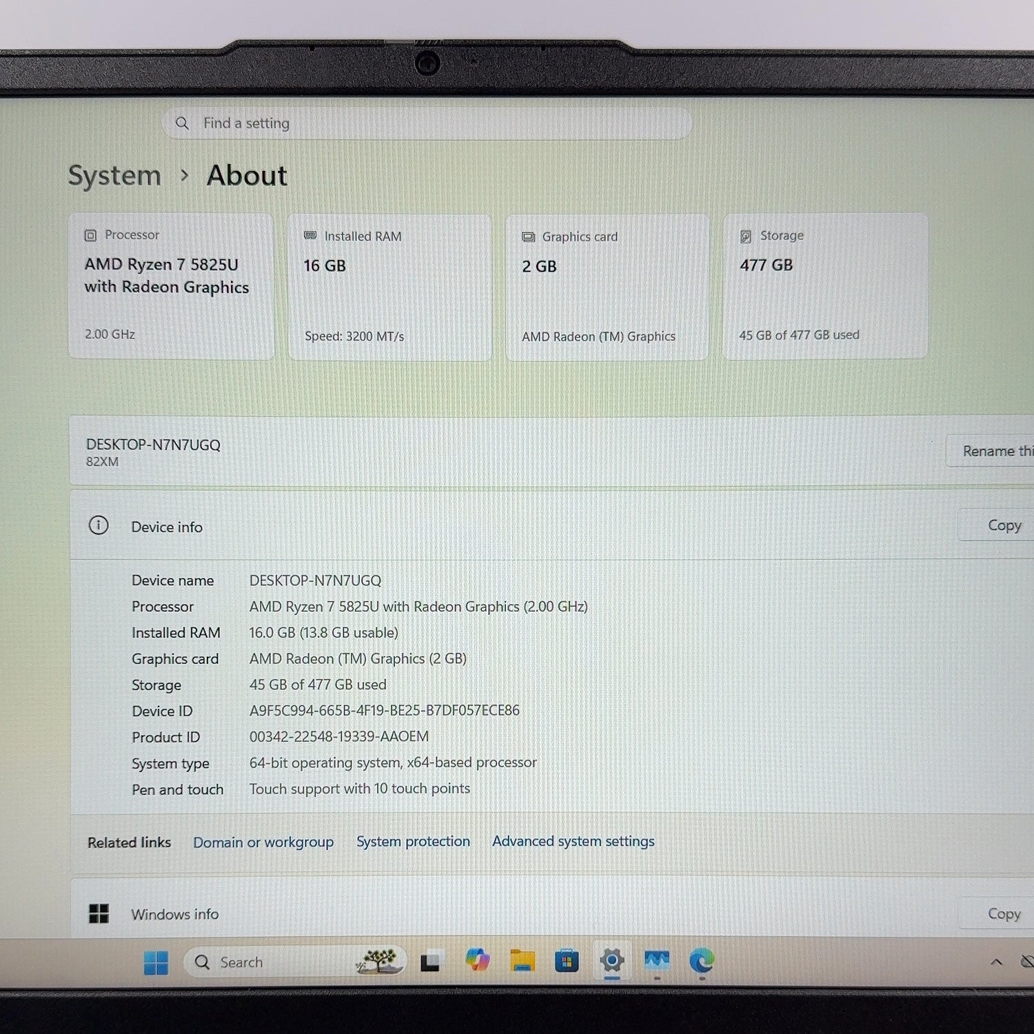Click the Storage drive icon on its card
The height and width of the screenshot is (1034, 1034).
pyautogui.click(x=746, y=236)
